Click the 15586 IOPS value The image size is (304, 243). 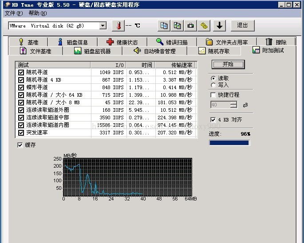(x=111, y=125)
